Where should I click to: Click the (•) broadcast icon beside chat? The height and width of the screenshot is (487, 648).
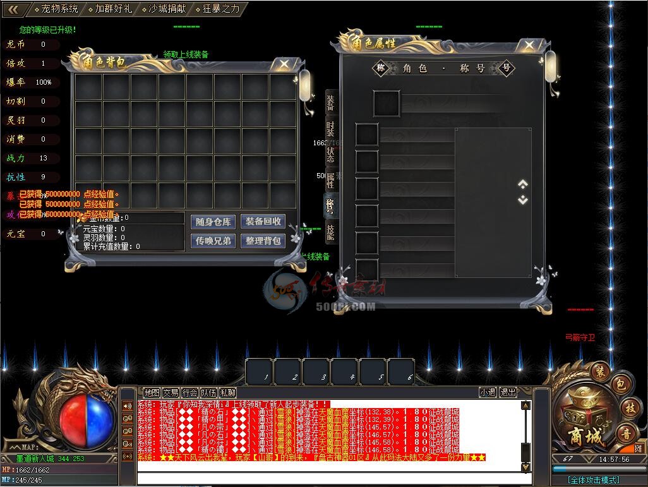click(128, 457)
